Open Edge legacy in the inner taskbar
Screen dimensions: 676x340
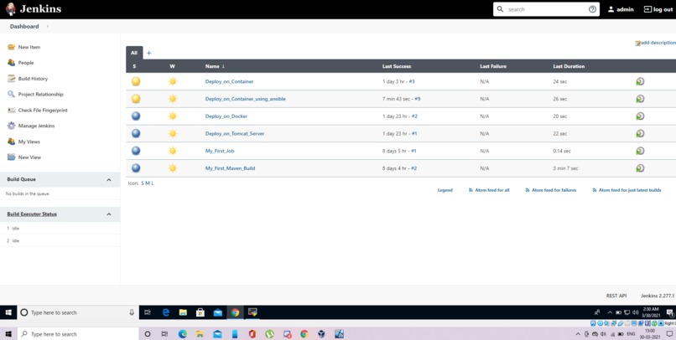coord(165,312)
